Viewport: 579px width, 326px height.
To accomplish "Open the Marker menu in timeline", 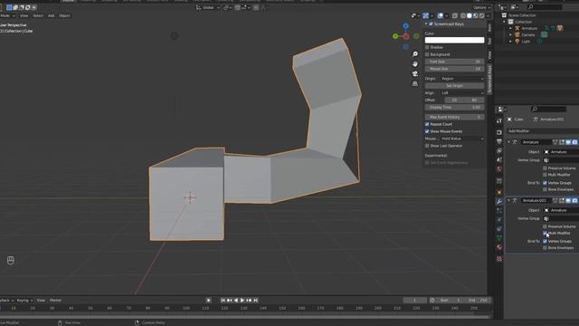I will pos(55,301).
